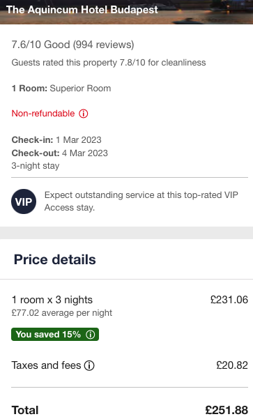Click the Taxes and fees info icon
Viewport: 253px width, 419px height.
tap(89, 365)
